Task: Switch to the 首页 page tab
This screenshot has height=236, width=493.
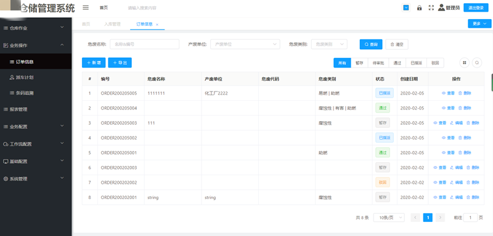Action: [x=86, y=24]
